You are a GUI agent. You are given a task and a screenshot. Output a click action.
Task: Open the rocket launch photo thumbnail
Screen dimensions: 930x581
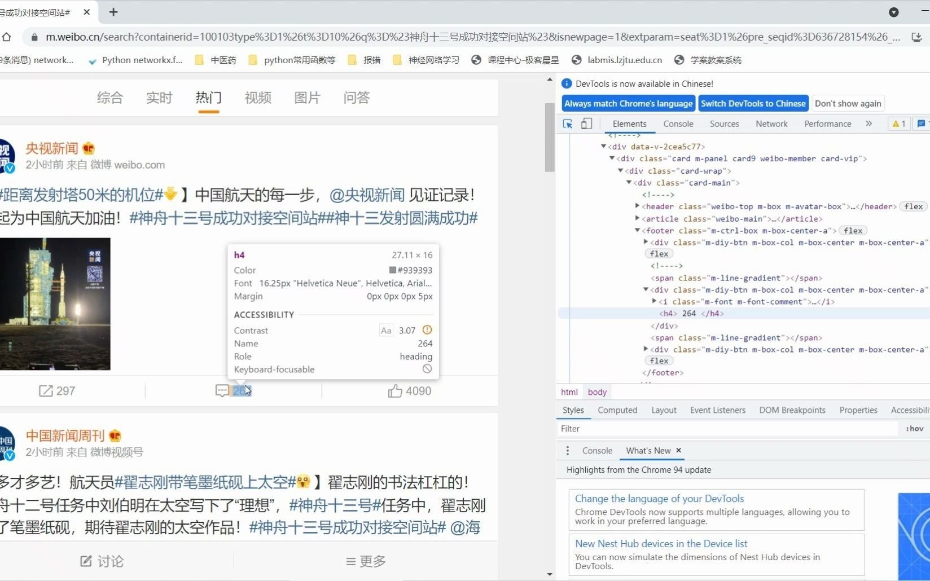[55, 304]
